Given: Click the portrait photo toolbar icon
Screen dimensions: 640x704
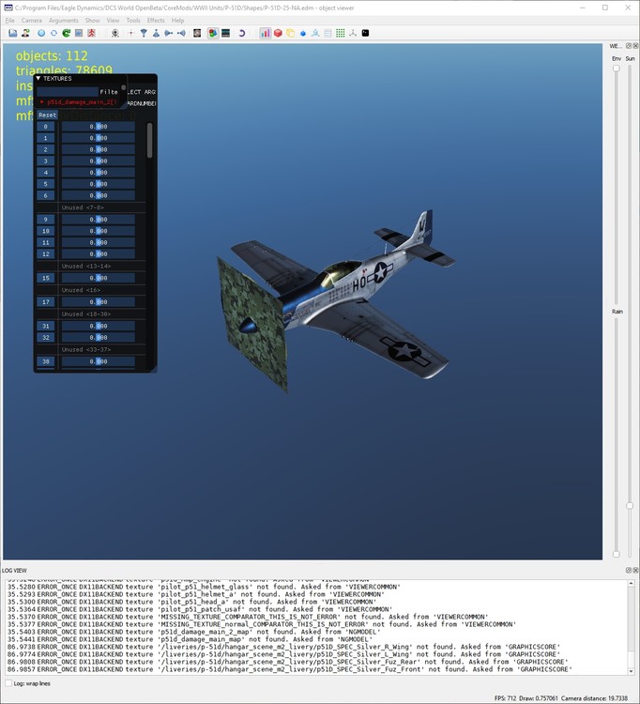Looking at the screenshot, I should click(197, 33).
